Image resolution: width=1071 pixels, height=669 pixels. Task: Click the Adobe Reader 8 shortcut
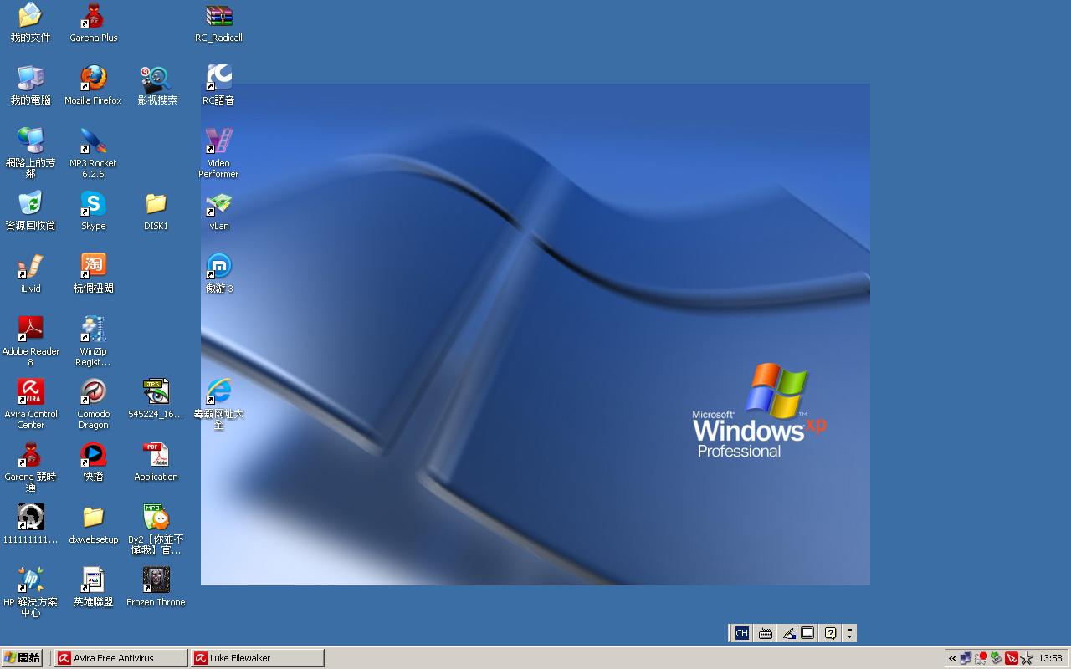31,329
